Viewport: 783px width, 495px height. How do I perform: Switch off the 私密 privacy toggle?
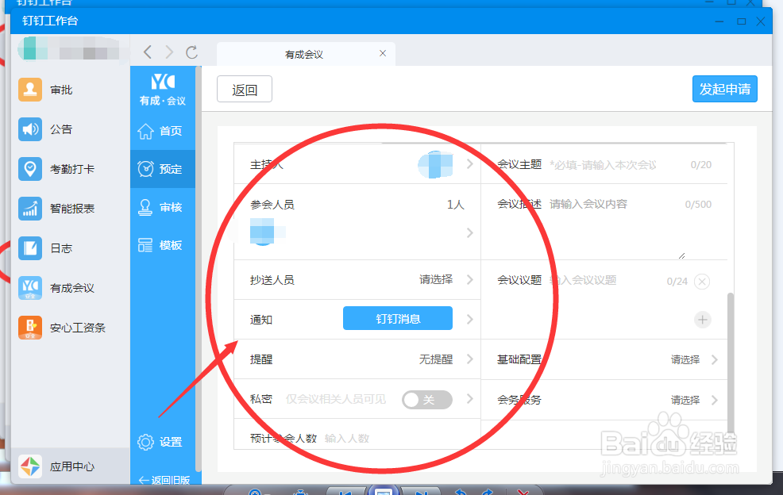coord(426,400)
